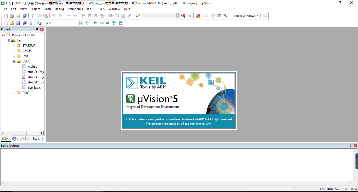Viewport: 358px width, 192px height.
Task: Click the last flag-with-arrow icon in Led row
Action: (x=120, y=23)
